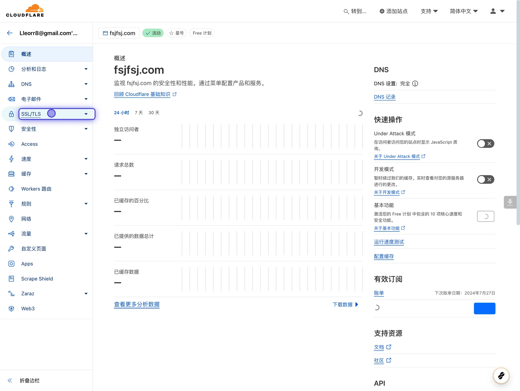The width and height of the screenshot is (520, 391).
Task: Click the Apps sidebar icon
Action: tap(11, 264)
